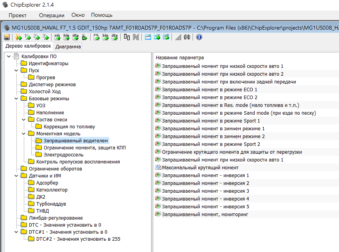The height and width of the screenshot is (252, 339).
Task: Click the compare files toolbar icon
Action: [127, 37]
